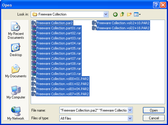Click inside the File name text field
The image size is (168, 125).
click(x=93, y=110)
